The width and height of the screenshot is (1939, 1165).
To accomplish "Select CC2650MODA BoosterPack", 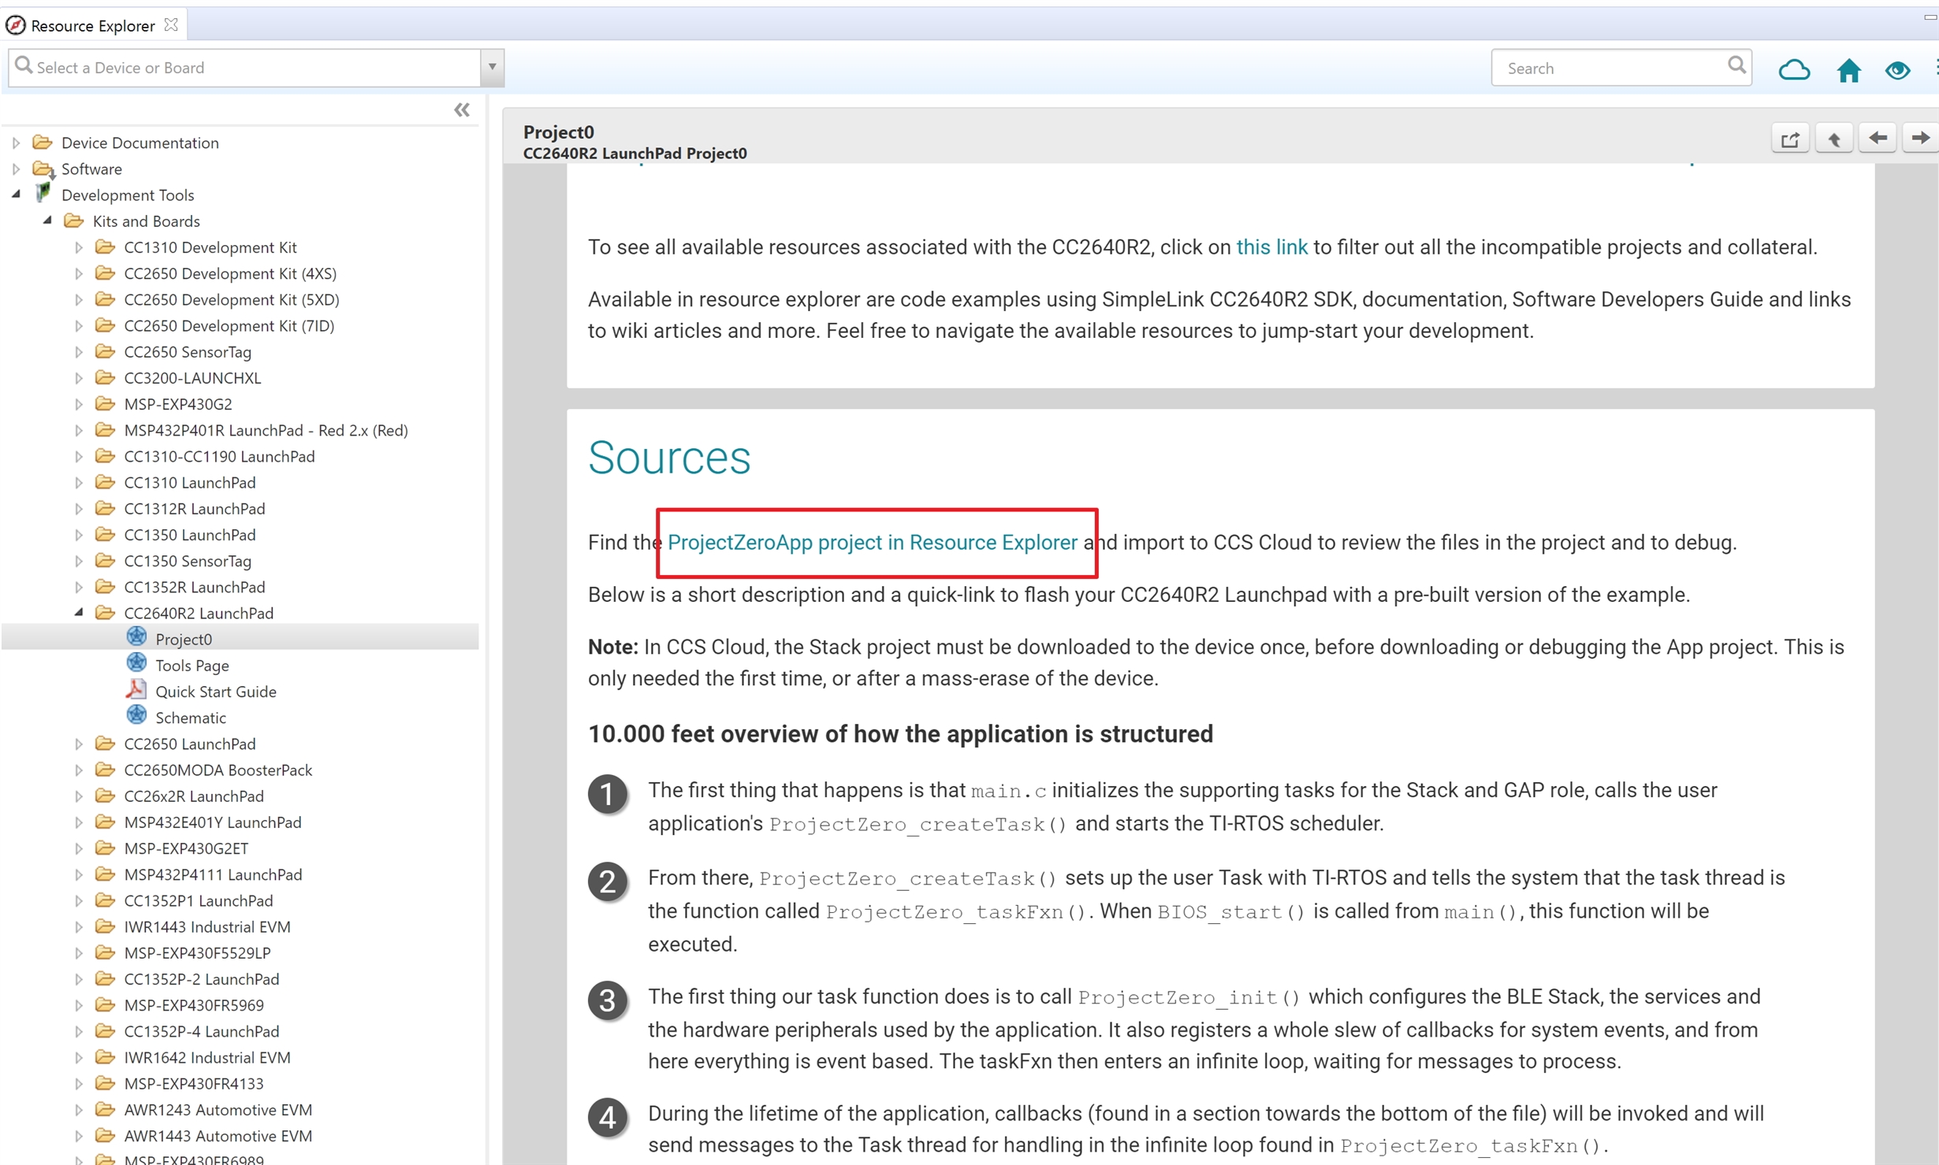I will click(x=218, y=770).
